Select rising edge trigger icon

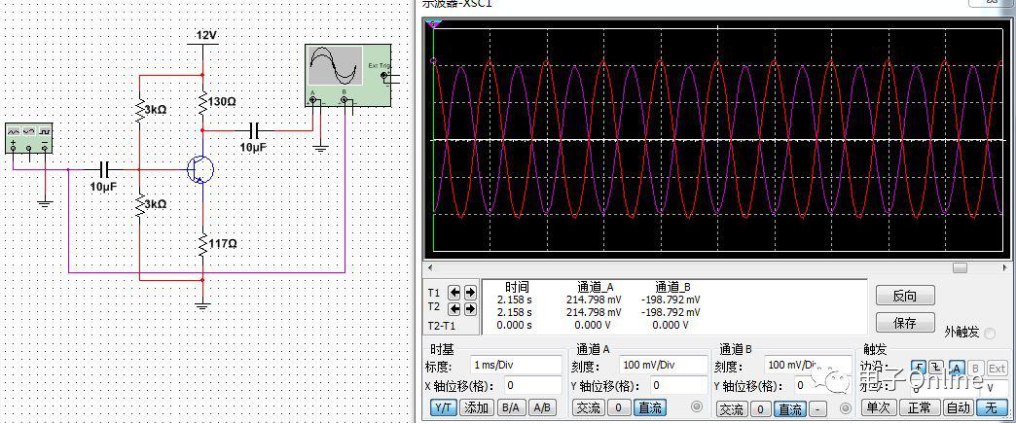coord(918,368)
